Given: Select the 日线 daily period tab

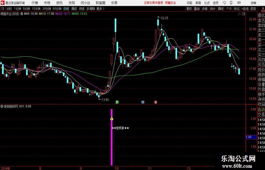Looking at the screenshot, I should (x=66, y=9).
